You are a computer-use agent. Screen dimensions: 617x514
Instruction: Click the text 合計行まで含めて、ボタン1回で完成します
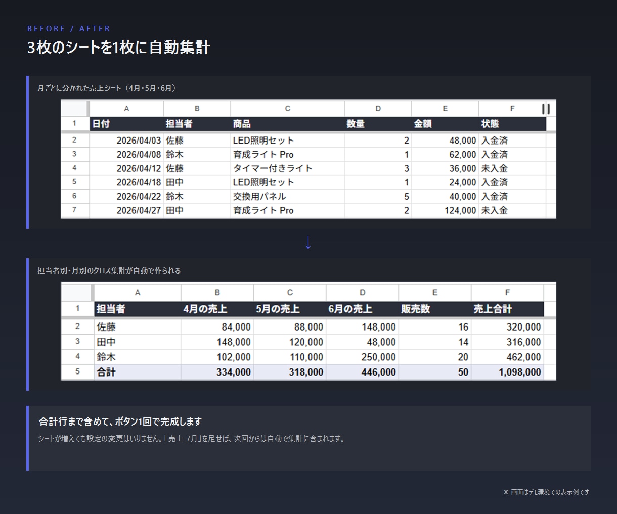(120, 422)
